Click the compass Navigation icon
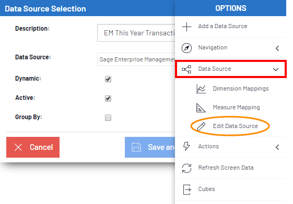The width and height of the screenshot is (293, 204). coord(186,48)
